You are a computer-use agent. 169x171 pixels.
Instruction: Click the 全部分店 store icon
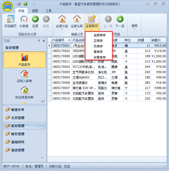62,19
